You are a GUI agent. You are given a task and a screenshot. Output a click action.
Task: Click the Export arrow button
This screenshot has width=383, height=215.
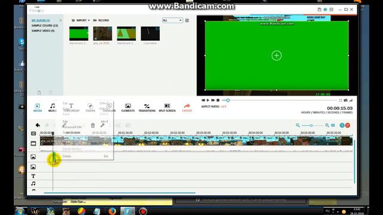click(187, 107)
